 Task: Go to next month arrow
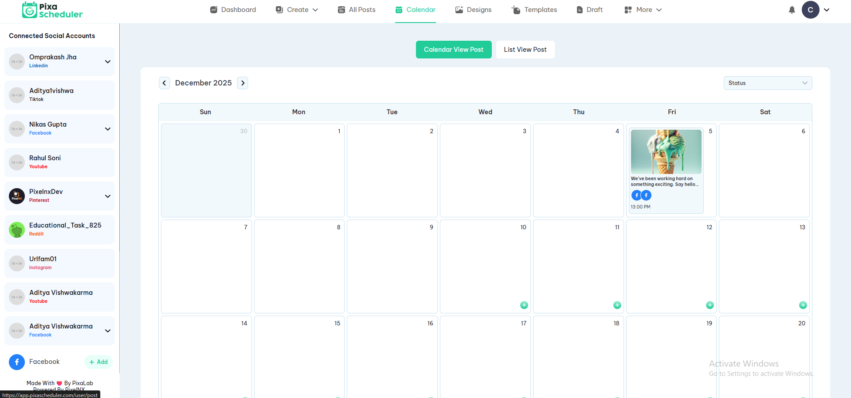tap(243, 83)
